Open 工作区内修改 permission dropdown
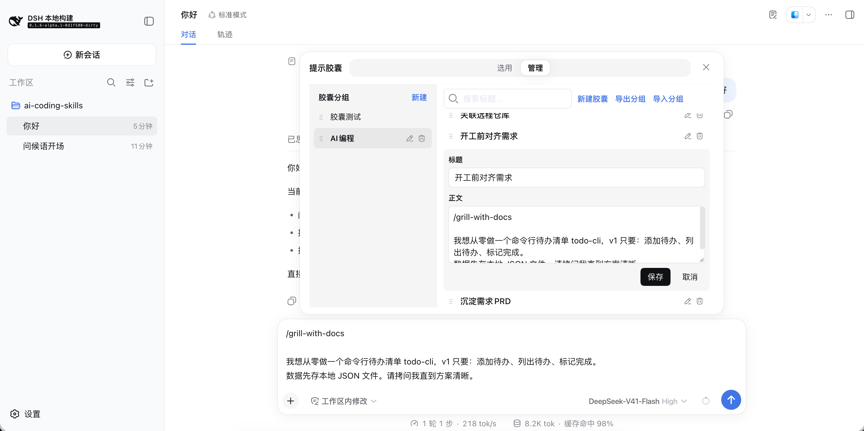 344,401
